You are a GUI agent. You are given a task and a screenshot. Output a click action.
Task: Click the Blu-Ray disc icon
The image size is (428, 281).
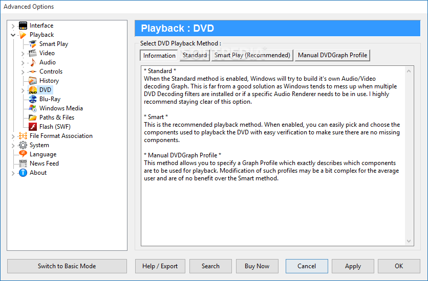(x=33, y=99)
